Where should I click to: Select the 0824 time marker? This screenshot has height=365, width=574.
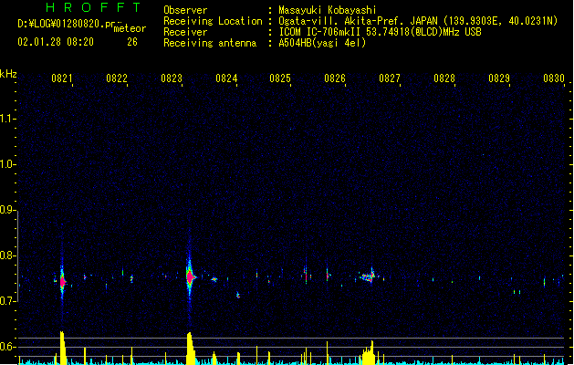(x=226, y=78)
